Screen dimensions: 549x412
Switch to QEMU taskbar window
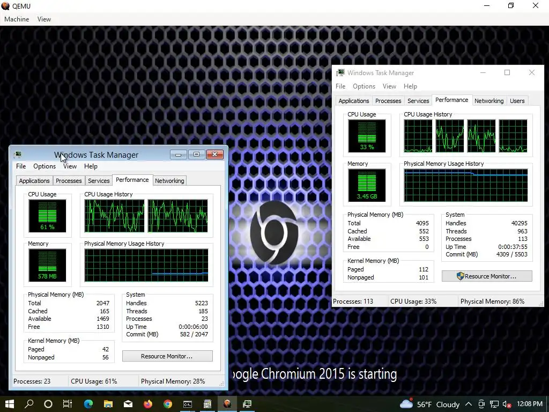227,404
